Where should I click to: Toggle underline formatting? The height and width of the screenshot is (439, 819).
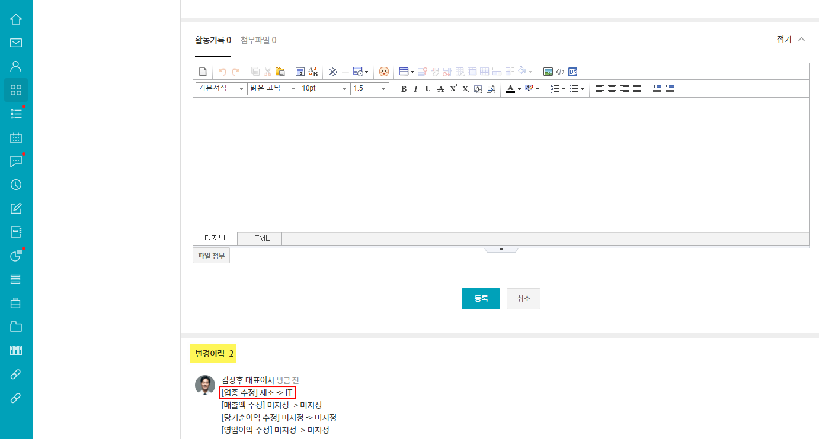point(428,89)
